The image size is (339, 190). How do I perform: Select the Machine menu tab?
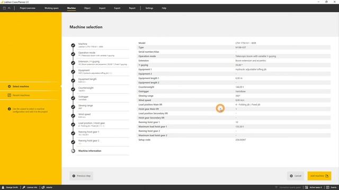pyautogui.click(x=72, y=8)
